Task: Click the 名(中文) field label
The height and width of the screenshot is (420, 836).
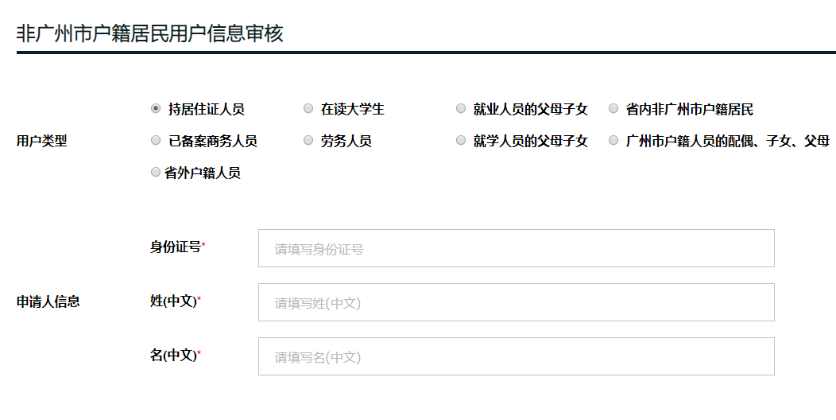Action: (173, 355)
